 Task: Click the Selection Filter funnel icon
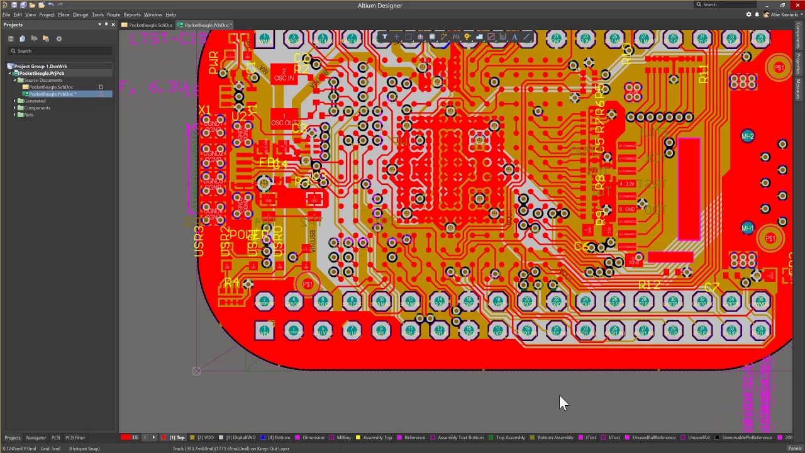click(385, 37)
